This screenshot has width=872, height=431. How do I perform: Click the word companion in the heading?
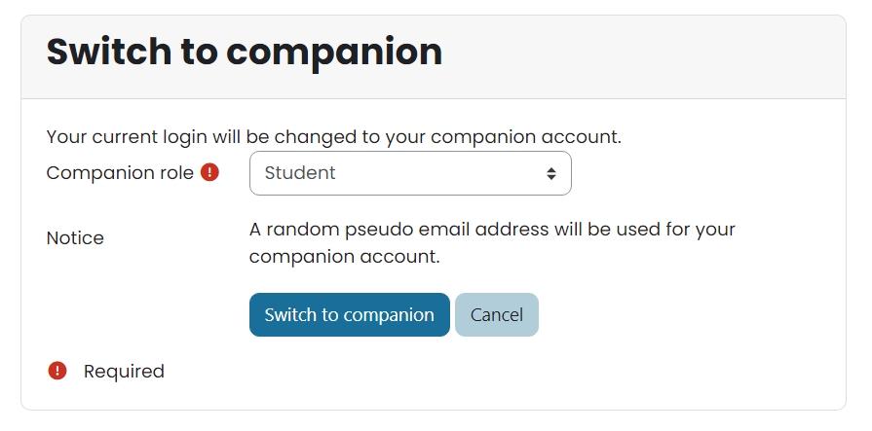pyautogui.click(x=334, y=52)
